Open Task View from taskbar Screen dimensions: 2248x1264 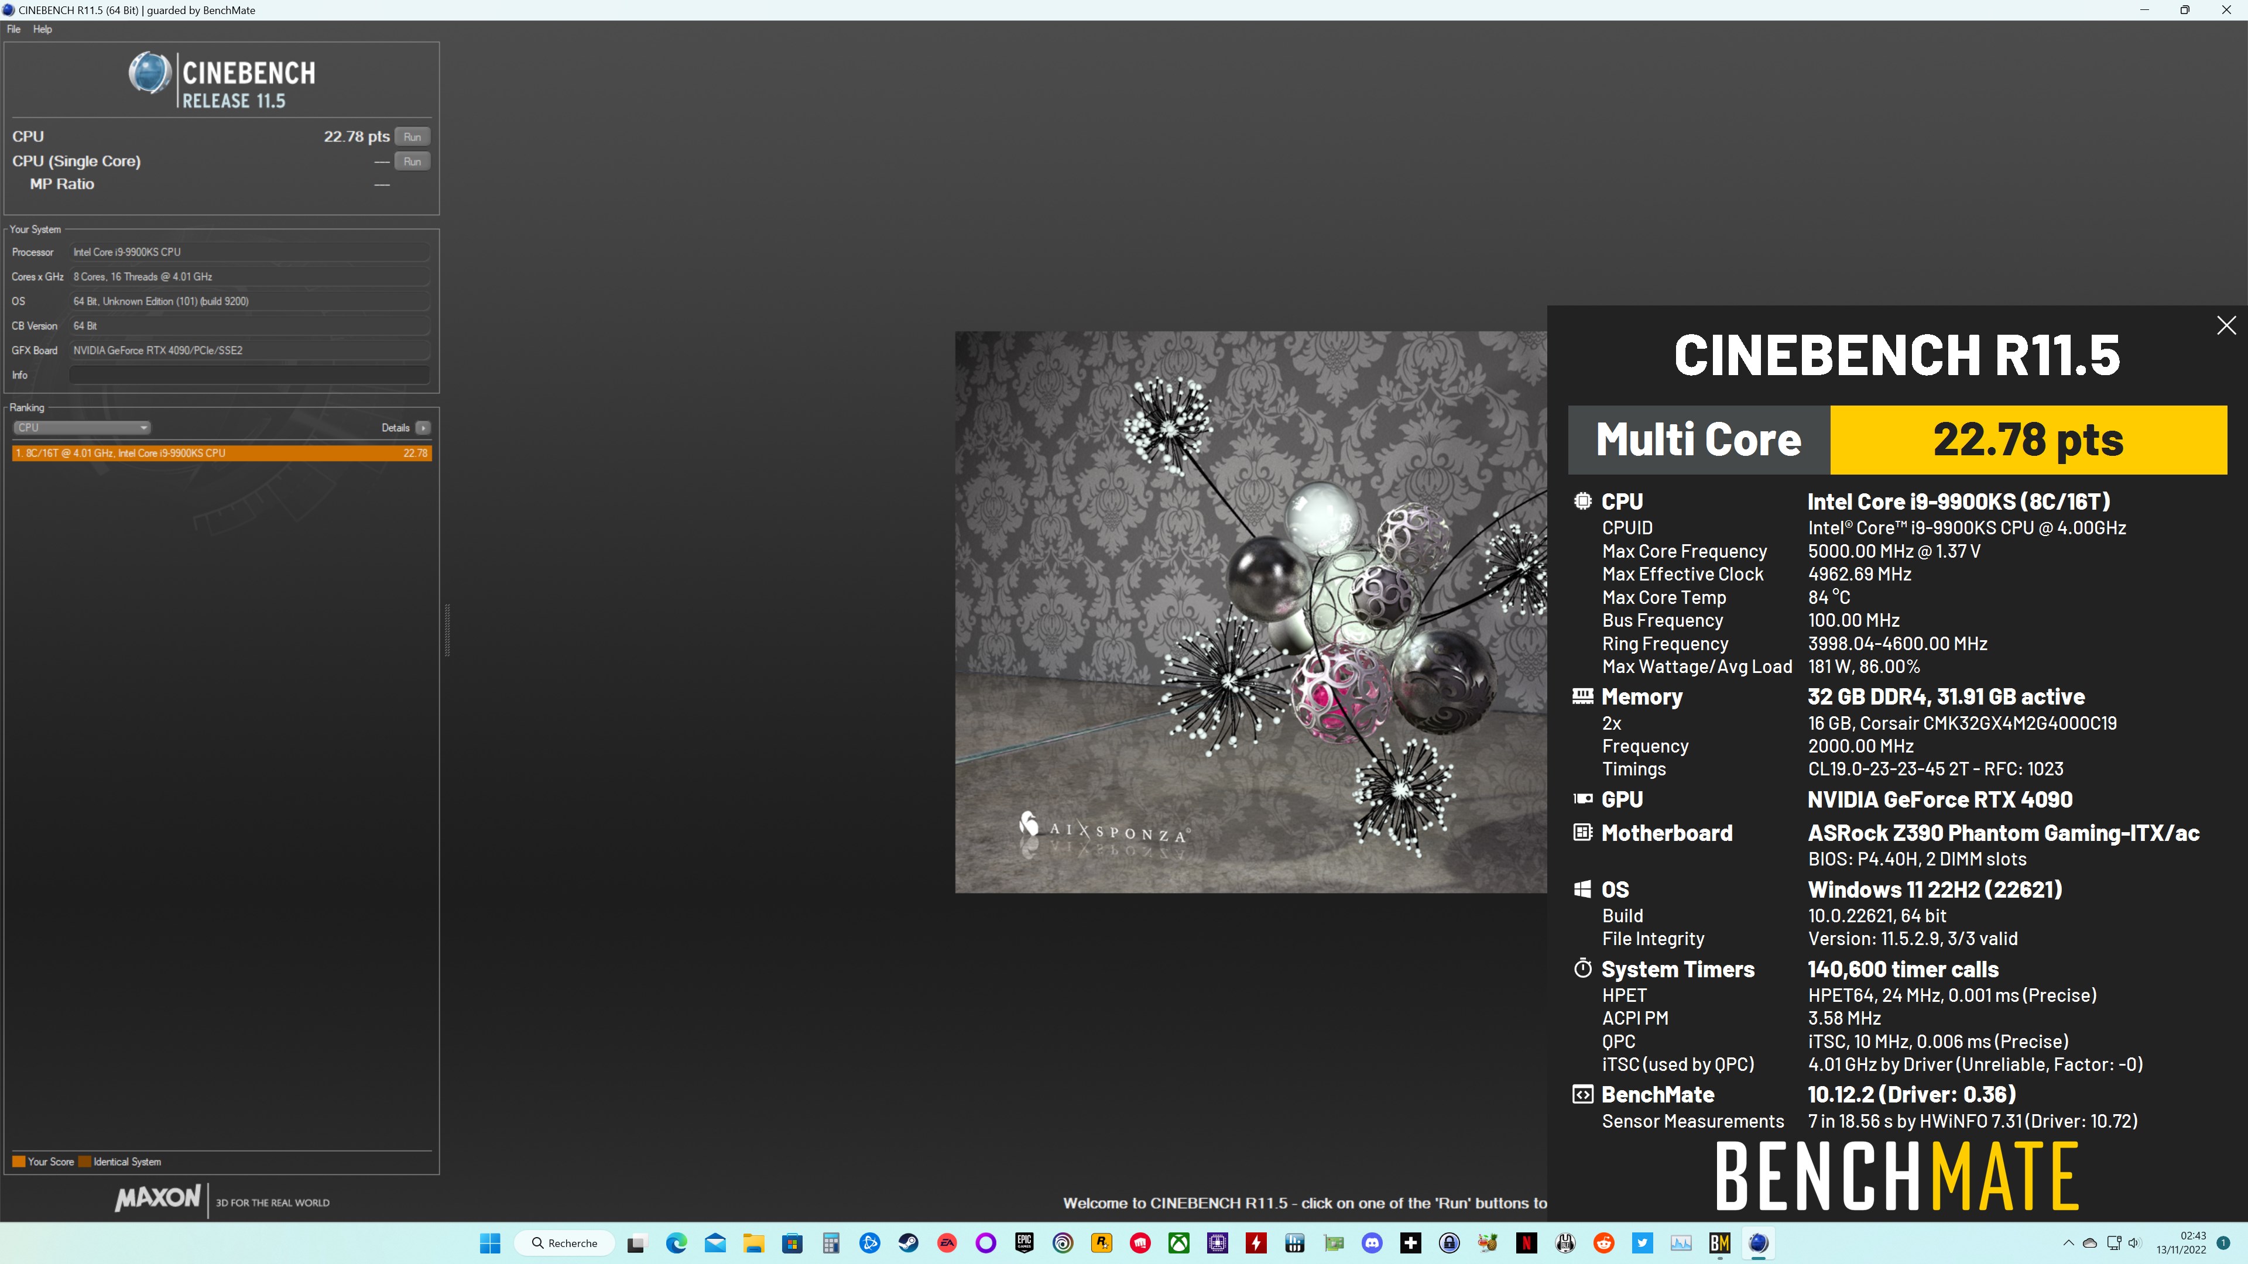pos(636,1243)
